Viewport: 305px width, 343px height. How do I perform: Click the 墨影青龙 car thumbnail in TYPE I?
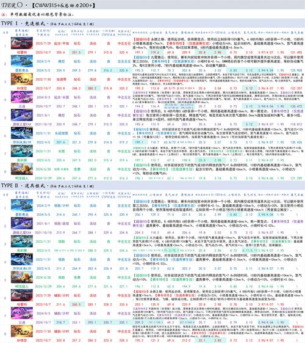click(22, 61)
